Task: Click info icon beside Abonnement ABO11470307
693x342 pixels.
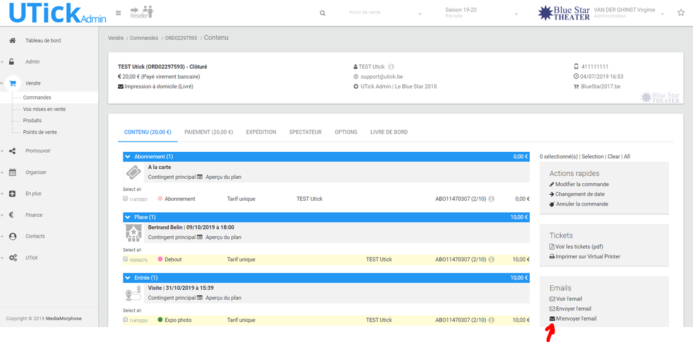Action: (491, 199)
